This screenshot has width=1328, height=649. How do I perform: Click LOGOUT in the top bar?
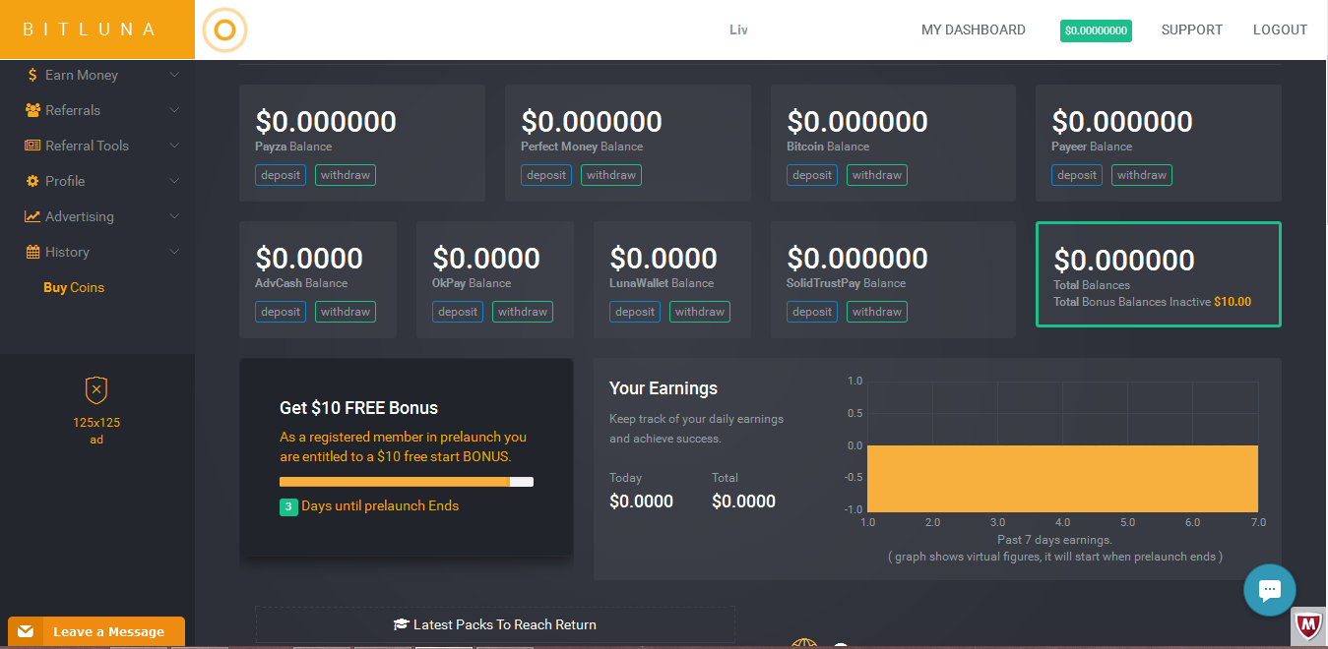pyautogui.click(x=1280, y=29)
